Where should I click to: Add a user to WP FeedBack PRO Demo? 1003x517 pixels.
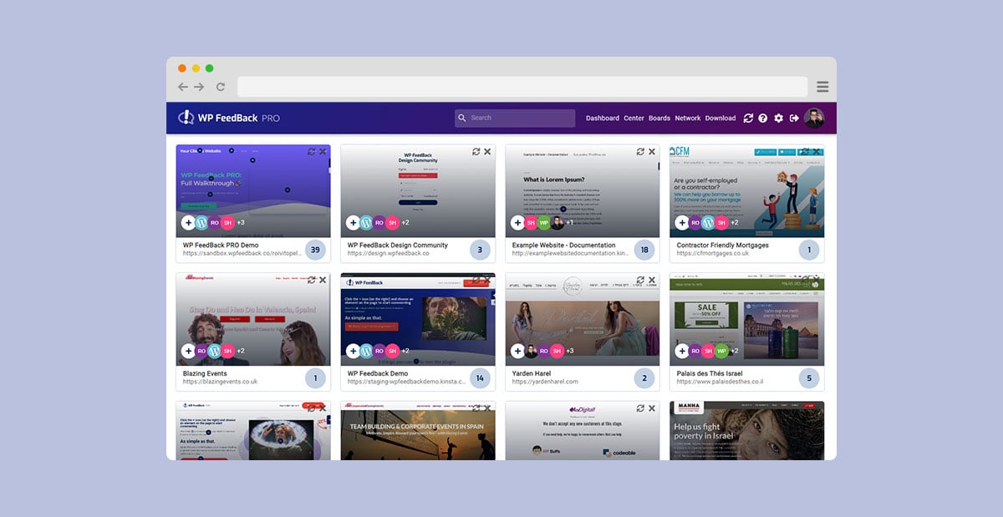188,223
